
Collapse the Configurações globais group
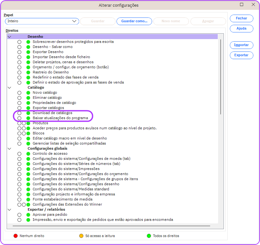(9, 148)
